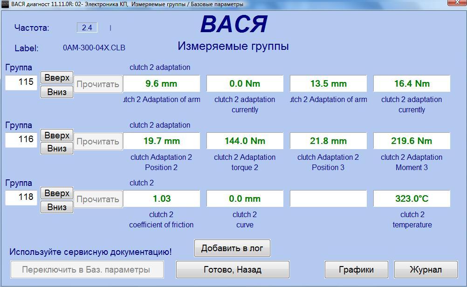Select the group number field showing 116
This screenshot has width=467, height=287.
[x=21, y=140]
